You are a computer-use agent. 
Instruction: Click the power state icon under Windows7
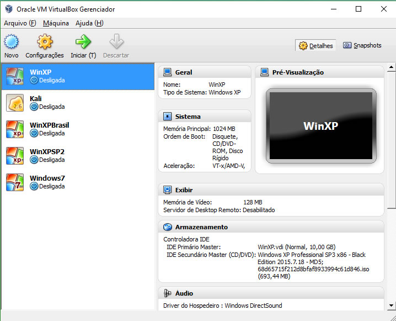tap(34, 186)
